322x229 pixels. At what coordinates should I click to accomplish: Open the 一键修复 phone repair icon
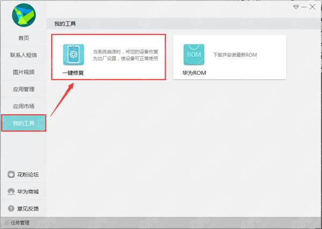coord(74,55)
